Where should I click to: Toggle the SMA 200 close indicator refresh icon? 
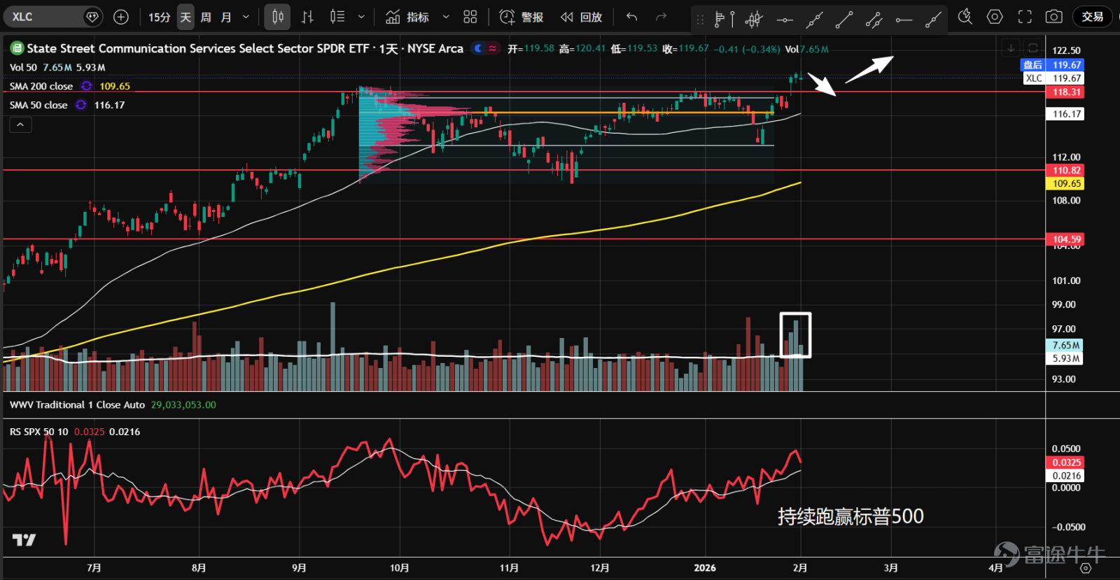pyautogui.click(x=87, y=86)
